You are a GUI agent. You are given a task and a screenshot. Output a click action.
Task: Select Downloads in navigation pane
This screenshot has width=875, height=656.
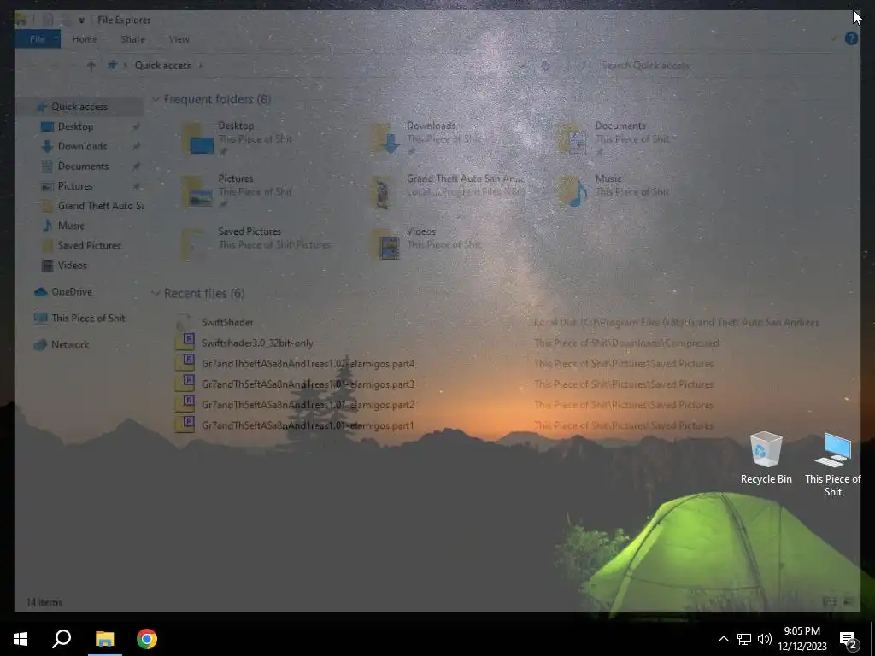pos(82,146)
